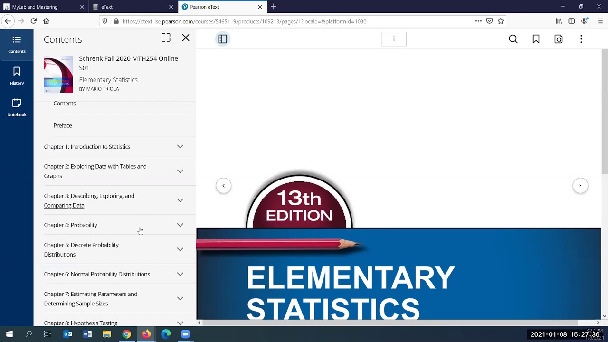The image size is (608, 342).
Task: Switch to the eText browser tab
Action: (x=133, y=7)
